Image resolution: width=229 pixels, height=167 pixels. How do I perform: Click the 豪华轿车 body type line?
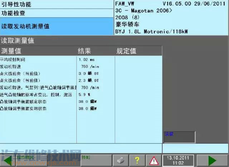[127, 24]
